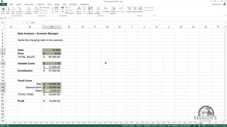
Task: Open the What-If Analysis dropdown
Action: click(113, 11)
